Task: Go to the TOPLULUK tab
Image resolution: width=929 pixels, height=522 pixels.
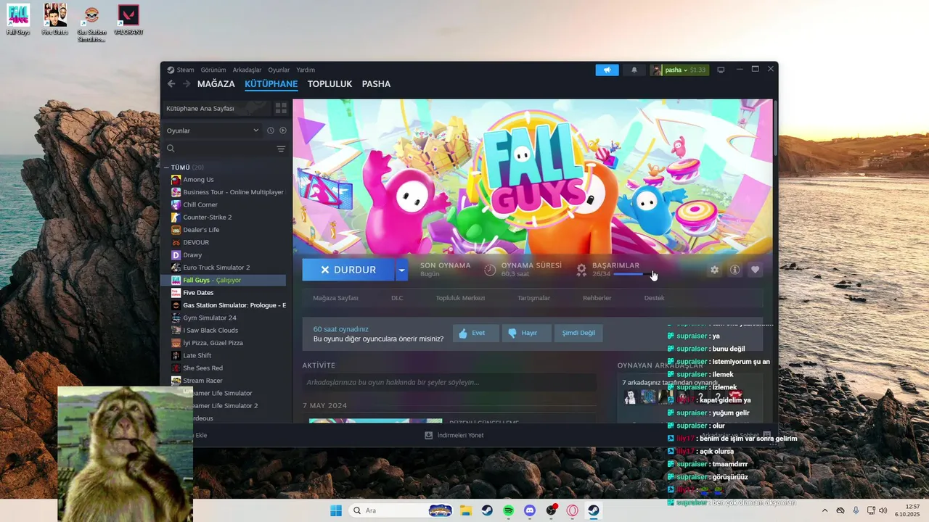Action: tap(330, 84)
